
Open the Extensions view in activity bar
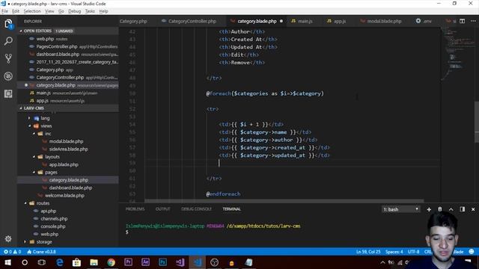click(8, 93)
